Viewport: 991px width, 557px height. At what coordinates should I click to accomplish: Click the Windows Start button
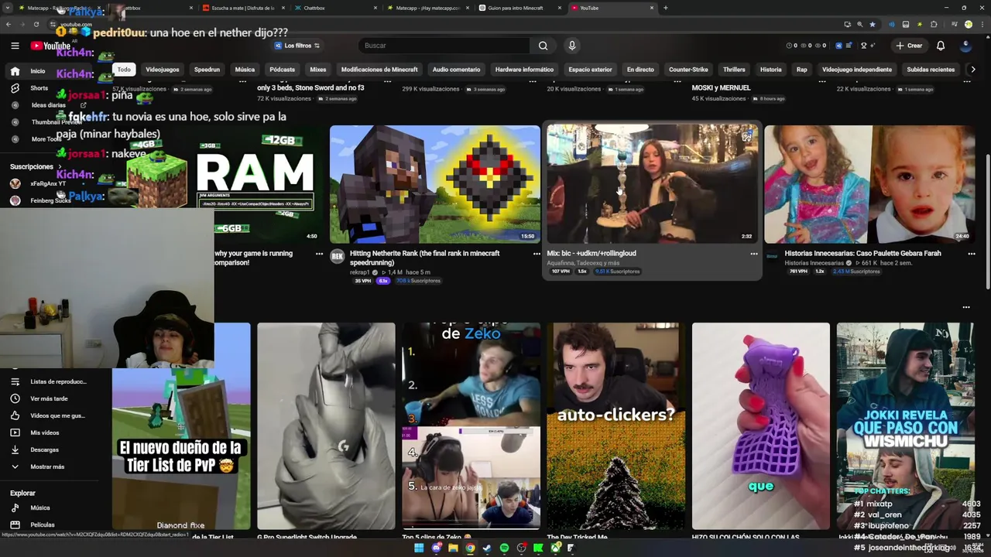419,548
